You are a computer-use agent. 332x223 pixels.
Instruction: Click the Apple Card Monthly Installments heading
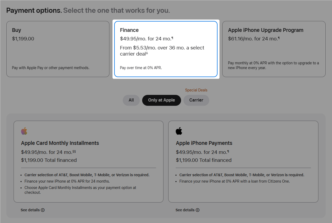click(60, 143)
